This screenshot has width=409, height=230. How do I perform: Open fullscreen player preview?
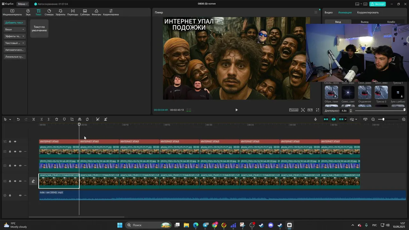318,110
